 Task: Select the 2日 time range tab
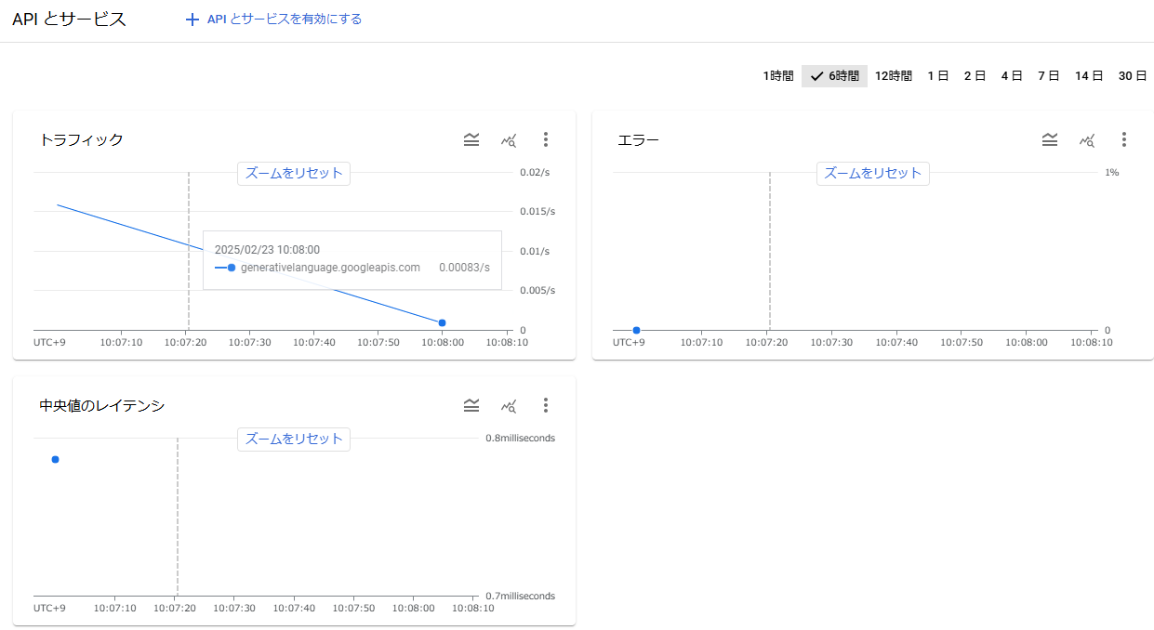pyautogui.click(x=975, y=76)
